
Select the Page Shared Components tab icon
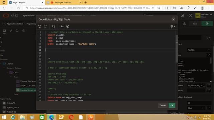click(x=23, y=31)
